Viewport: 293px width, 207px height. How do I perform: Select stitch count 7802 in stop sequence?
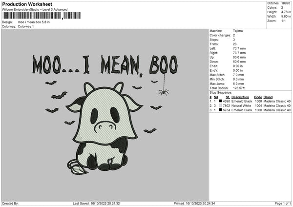[227, 106]
